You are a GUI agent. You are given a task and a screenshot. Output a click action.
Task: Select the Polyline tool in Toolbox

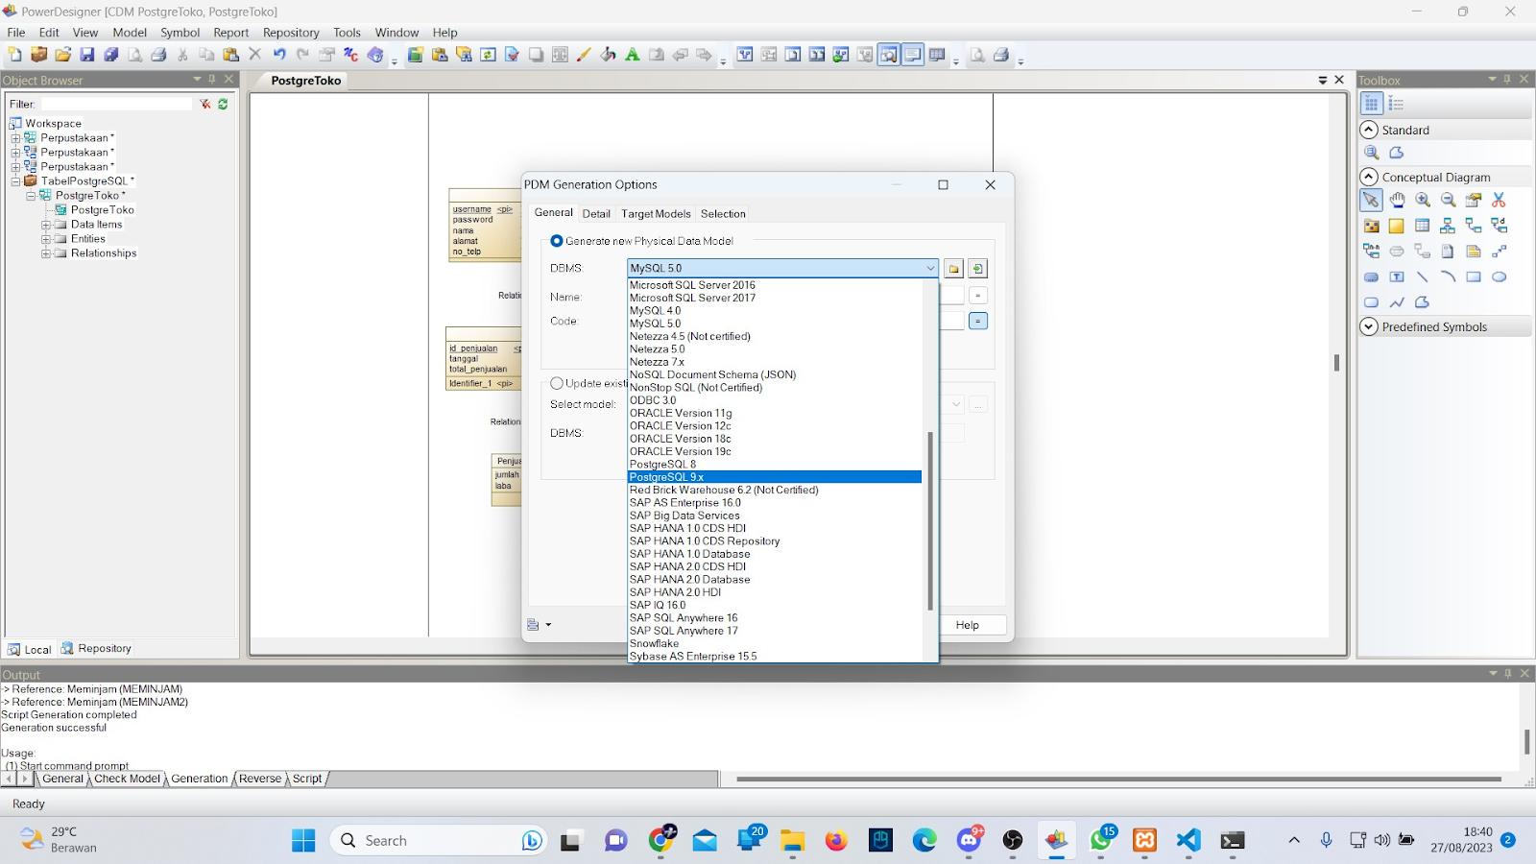tap(1397, 302)
